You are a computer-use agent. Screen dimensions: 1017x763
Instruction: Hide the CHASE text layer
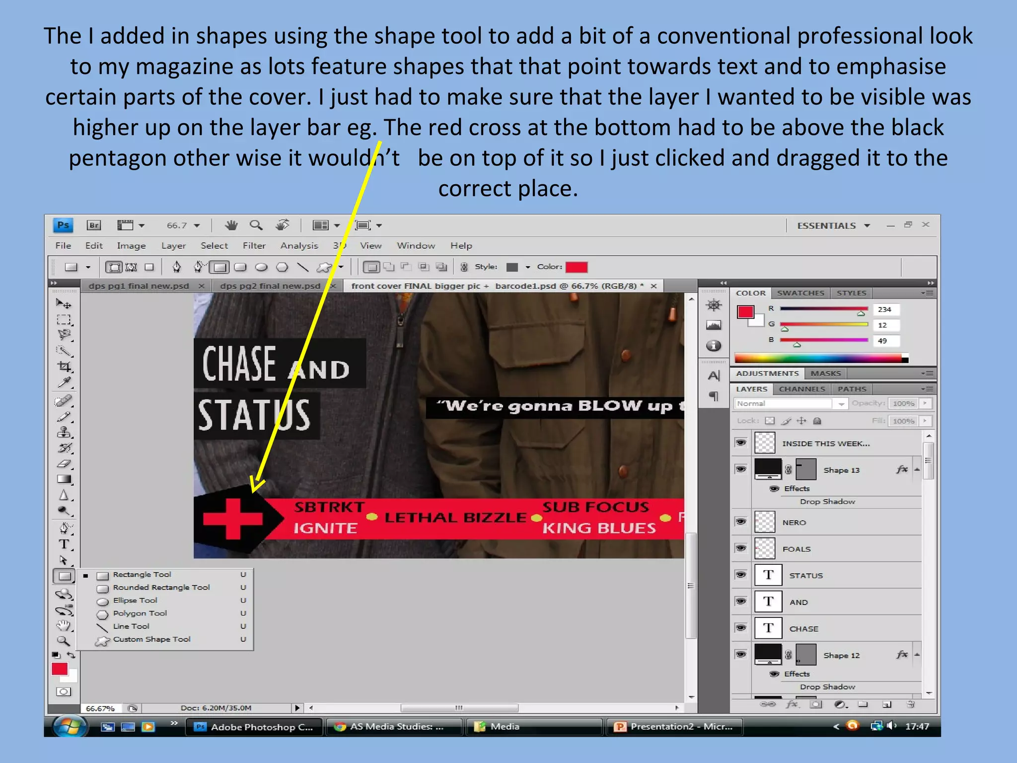pyautogui.click(x=741, y=628)
